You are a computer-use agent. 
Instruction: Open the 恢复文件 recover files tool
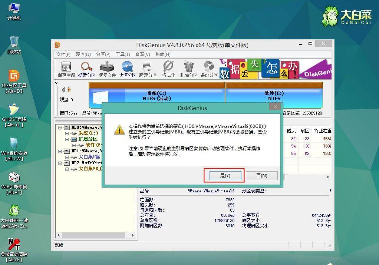coord(107,69)
